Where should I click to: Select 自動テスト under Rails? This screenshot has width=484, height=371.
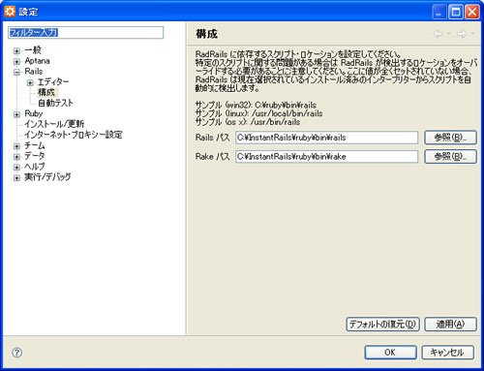(x=55, y=103)
